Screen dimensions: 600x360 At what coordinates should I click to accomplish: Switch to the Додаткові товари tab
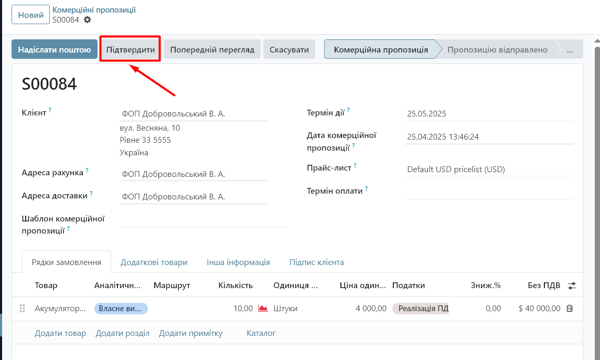(x=154, y=262)
